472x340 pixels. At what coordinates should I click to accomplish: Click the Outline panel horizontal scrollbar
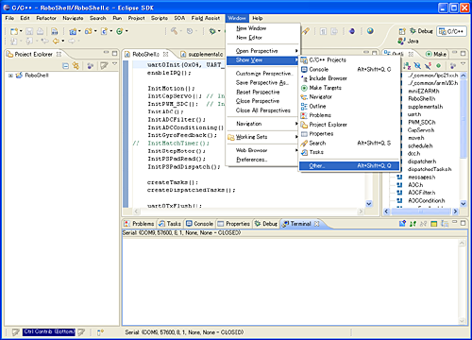pyautogui.click(x=421, y=212)
